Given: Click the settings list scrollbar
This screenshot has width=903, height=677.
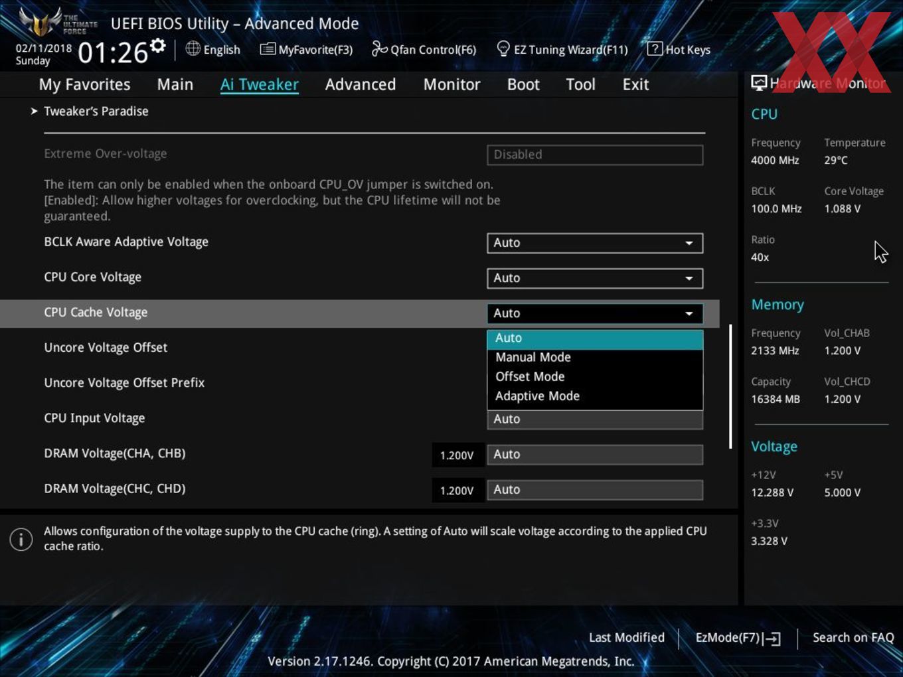Looking at the screenshot, I should pos(730,386).
